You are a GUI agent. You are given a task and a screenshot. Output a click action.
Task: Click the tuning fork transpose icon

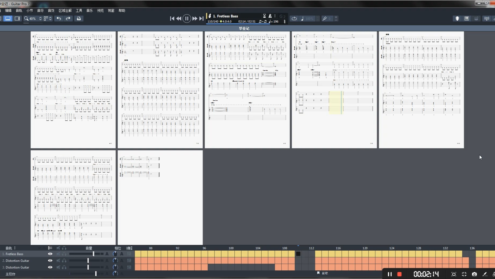click(x=325, y=19)
